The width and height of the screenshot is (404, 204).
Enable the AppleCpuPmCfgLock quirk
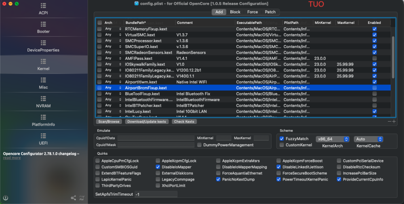click(98, 161)
